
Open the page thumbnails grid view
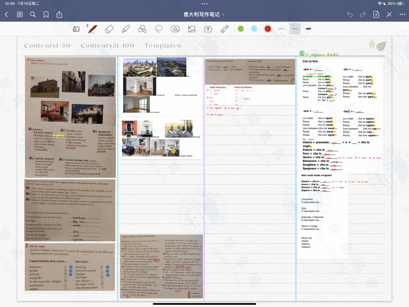20,15
